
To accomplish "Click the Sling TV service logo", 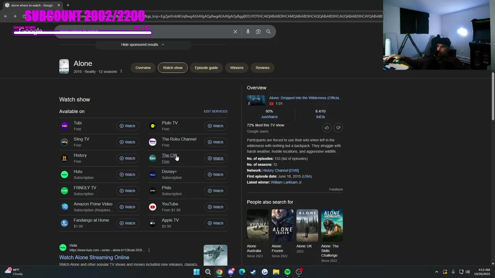I will [x=65, y=142].
